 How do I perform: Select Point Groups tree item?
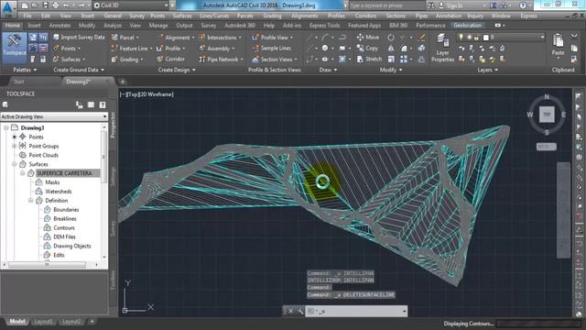44,146
